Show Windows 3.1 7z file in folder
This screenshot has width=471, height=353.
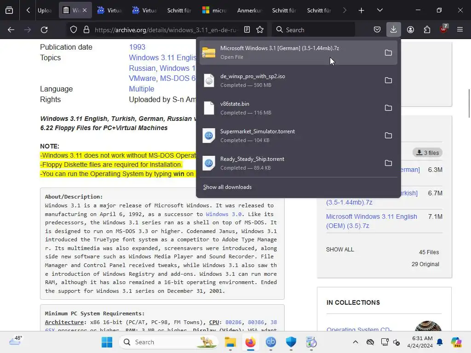[x=388, y=53]
